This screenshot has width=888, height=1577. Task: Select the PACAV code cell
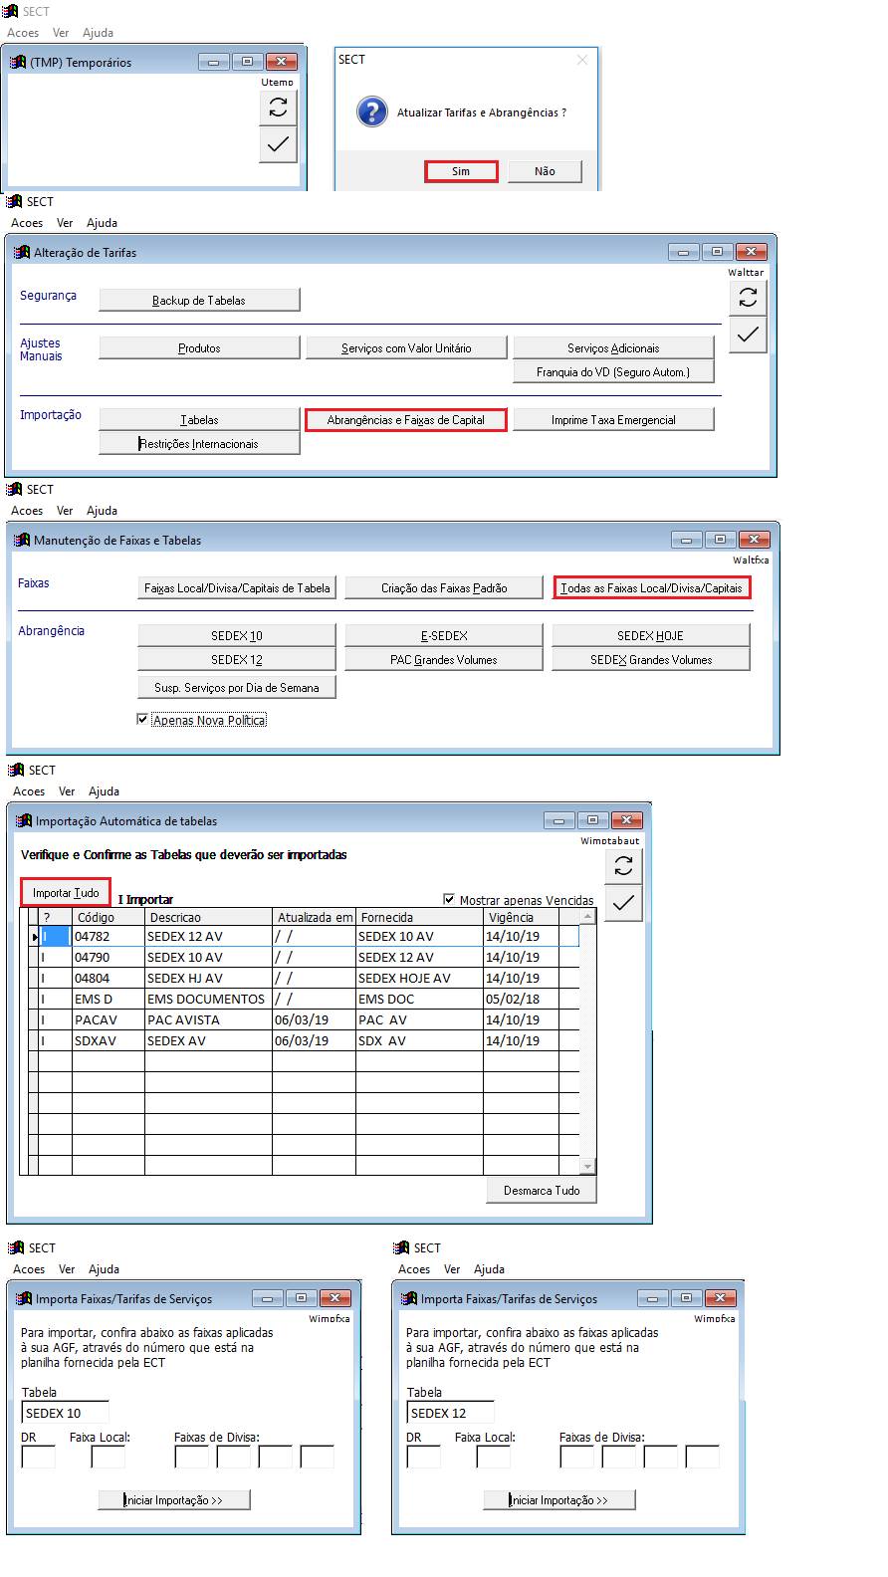click(x=109, y=1019)
